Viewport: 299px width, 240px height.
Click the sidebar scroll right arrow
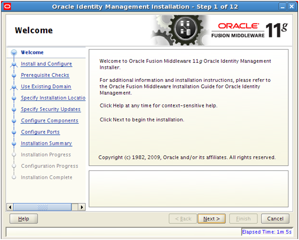tap(82, 207)
